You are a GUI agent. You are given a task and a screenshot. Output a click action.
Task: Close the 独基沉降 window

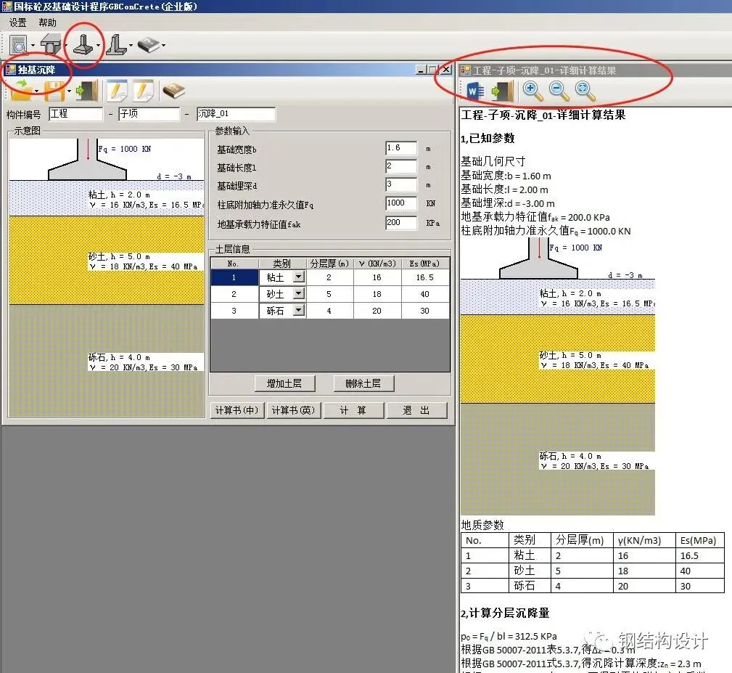[x=446, y=70]
